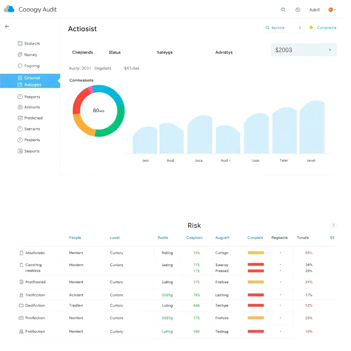Screen dimensions: 351x351
Task: Open the Saleygs tab
Action: click(x=165, y=52)
